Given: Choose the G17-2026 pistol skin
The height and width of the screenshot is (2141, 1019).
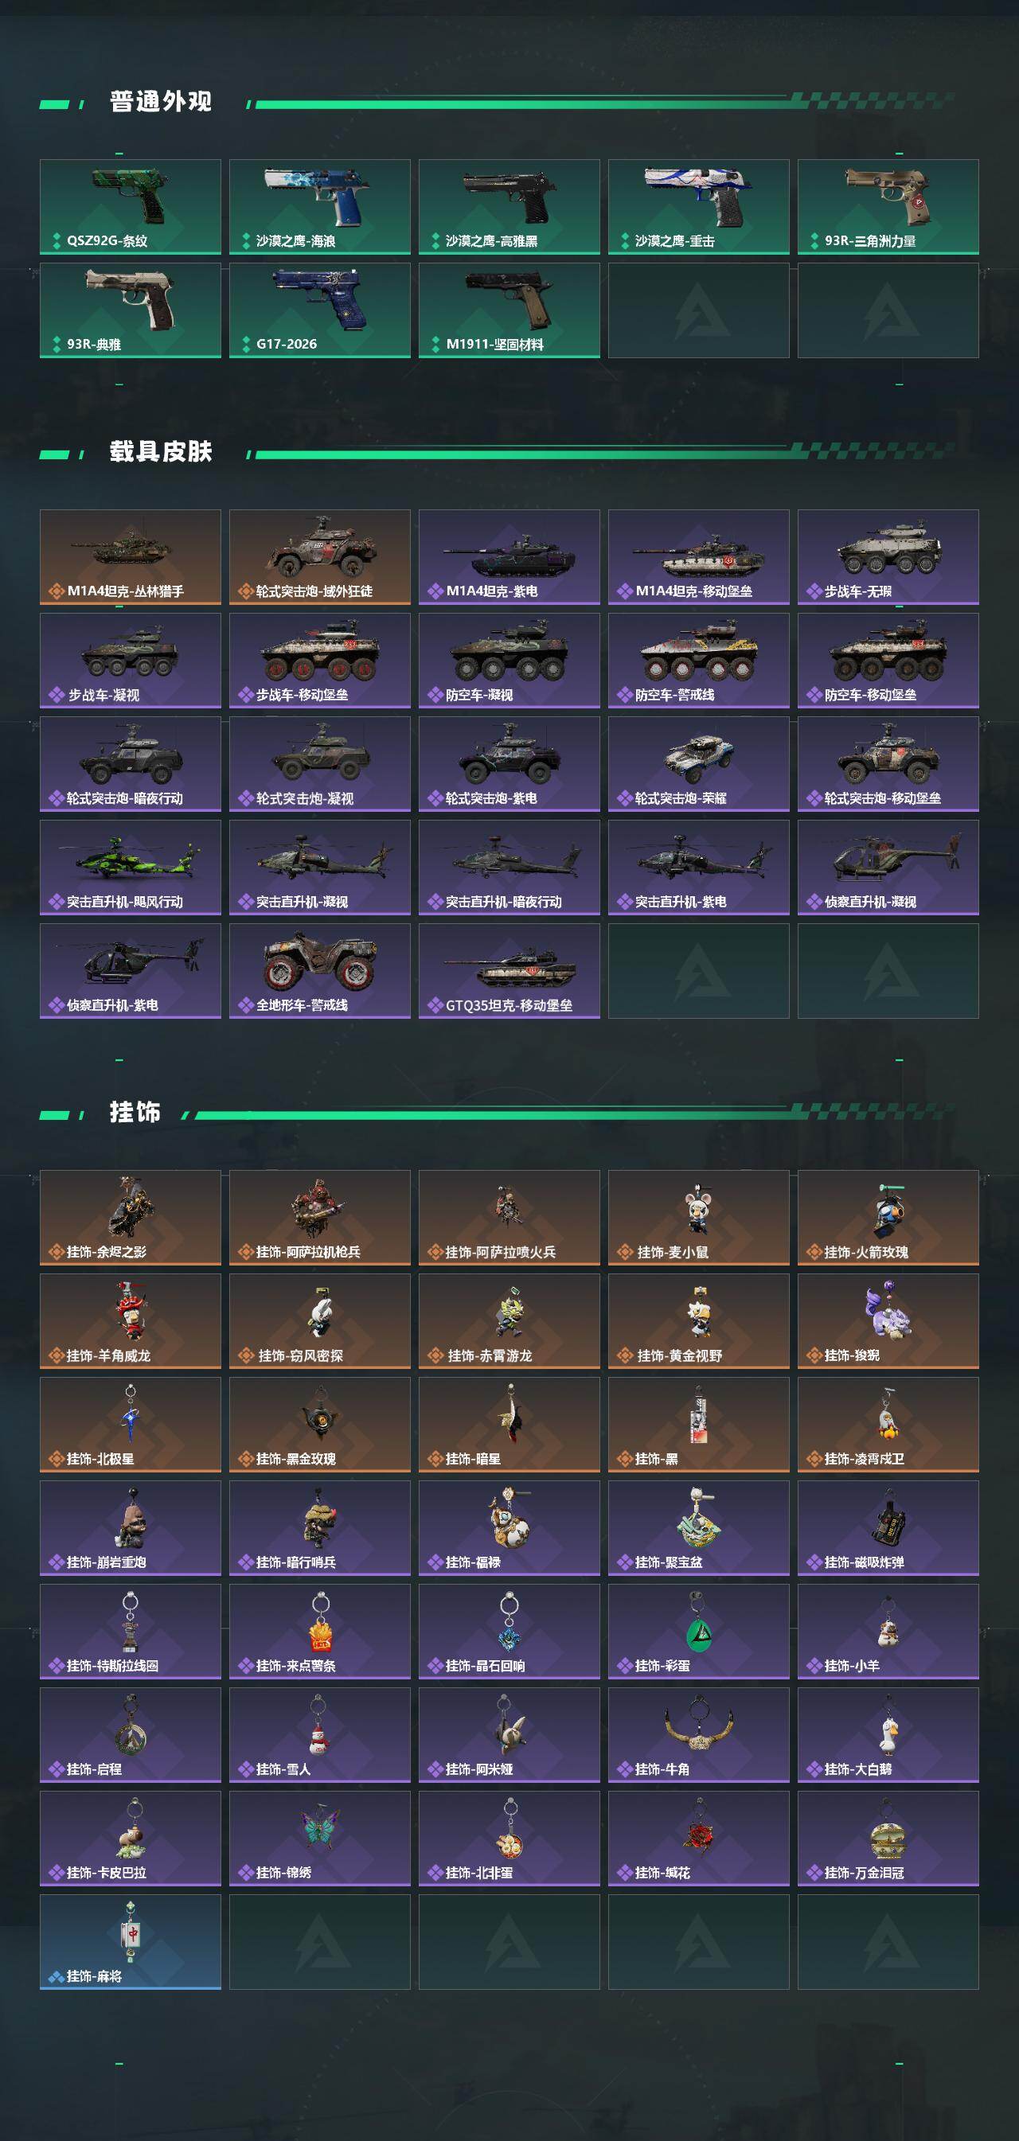Looking at the screenshot, I should 320,310.
